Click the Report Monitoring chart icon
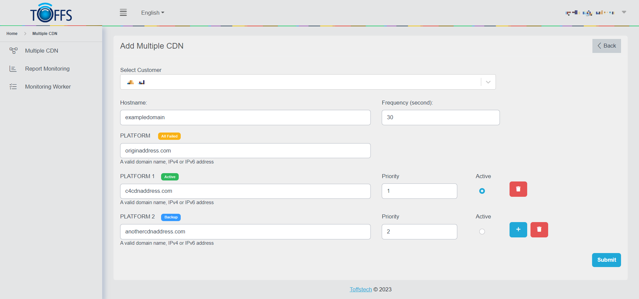Viewport: 639px width, 299px height. 13,69
